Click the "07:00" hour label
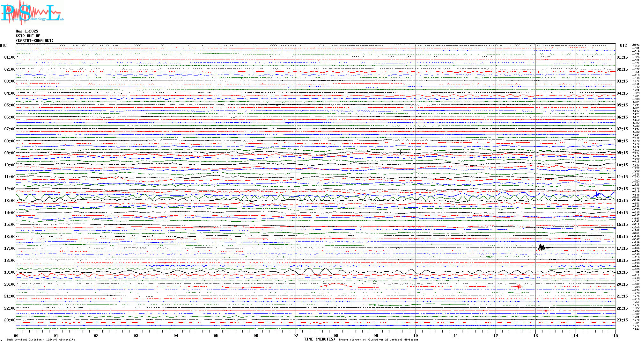The image size is (641, 344). click(10, 129)
